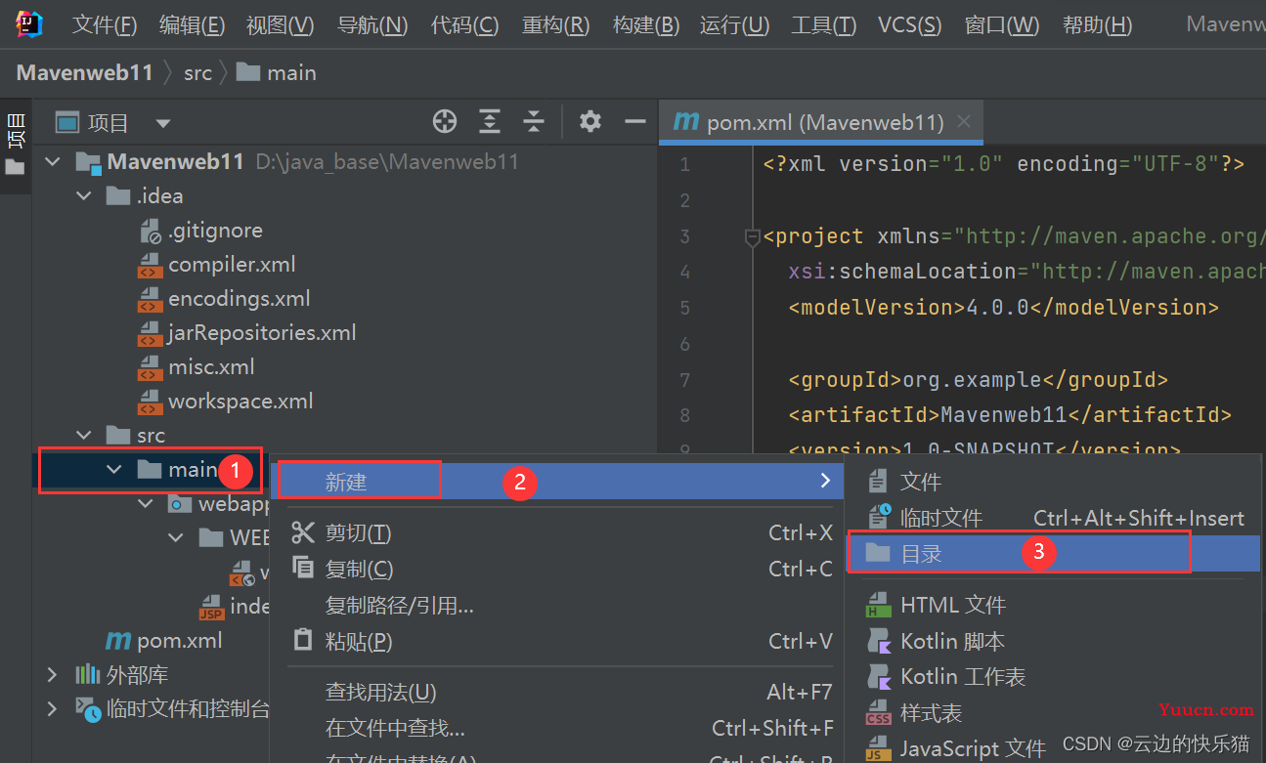The height and width of the screenshot is (763, 1266).
Task: Collapse the webapp folder arrow
Action: pyautogui.click(x=146, y=504)
